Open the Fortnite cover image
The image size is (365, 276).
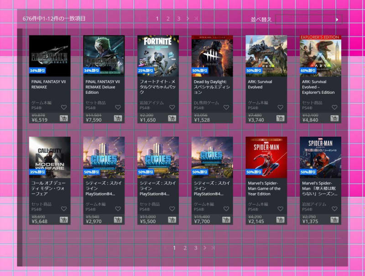pyautogui.click(x=158, y=56)
